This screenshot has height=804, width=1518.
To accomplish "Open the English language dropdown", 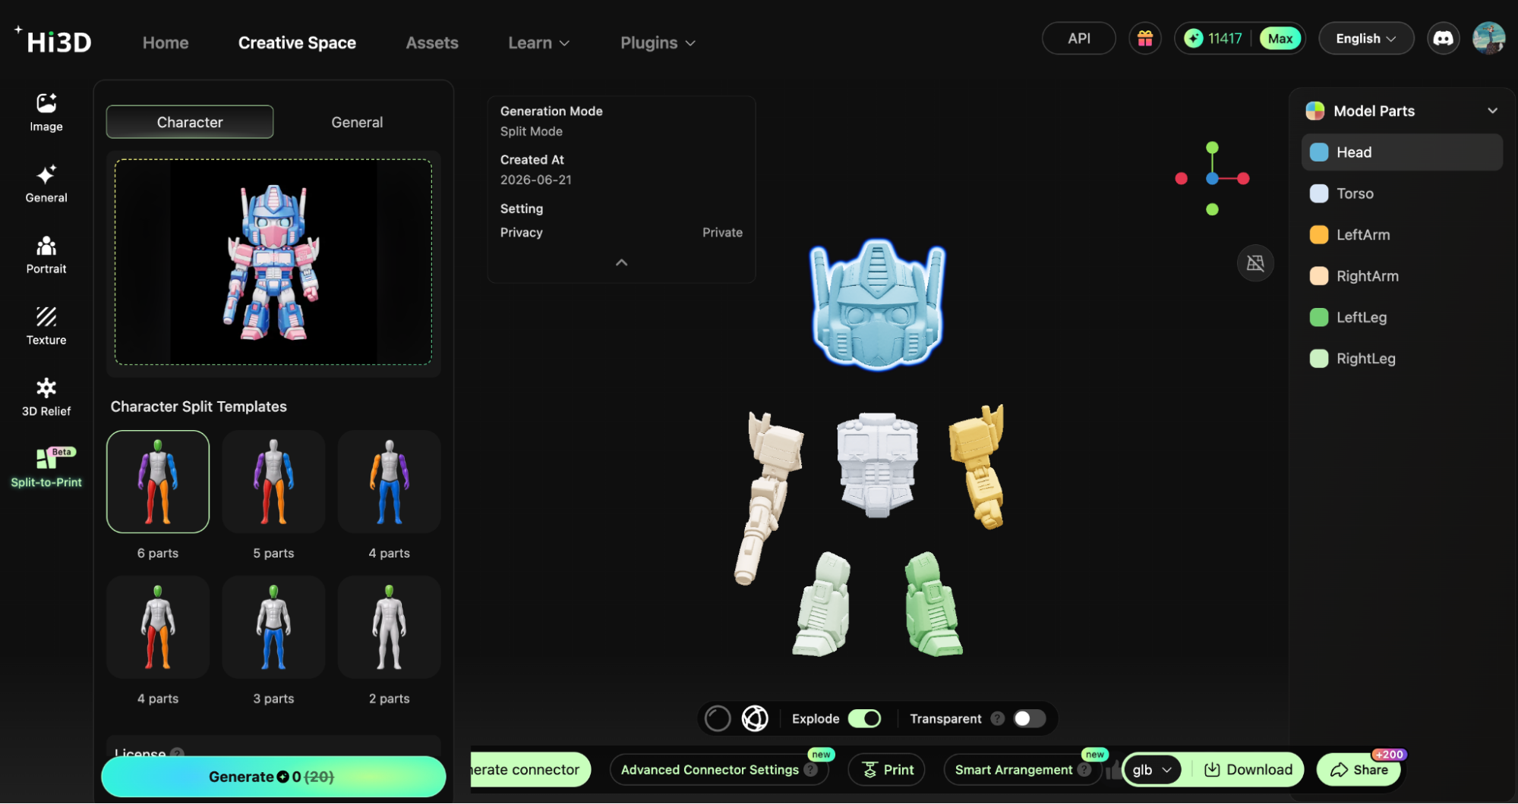I will pos(1365,38).
